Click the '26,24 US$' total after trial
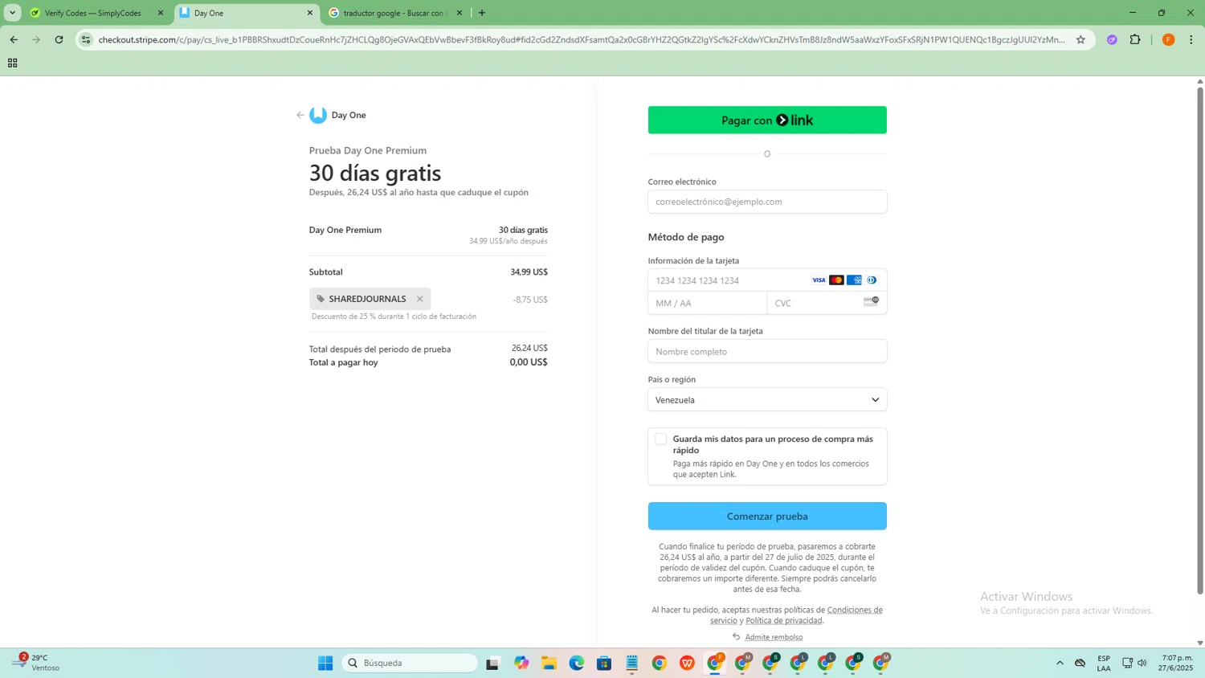Screen dimensions: 1205x678 click(x=529, y=348)
